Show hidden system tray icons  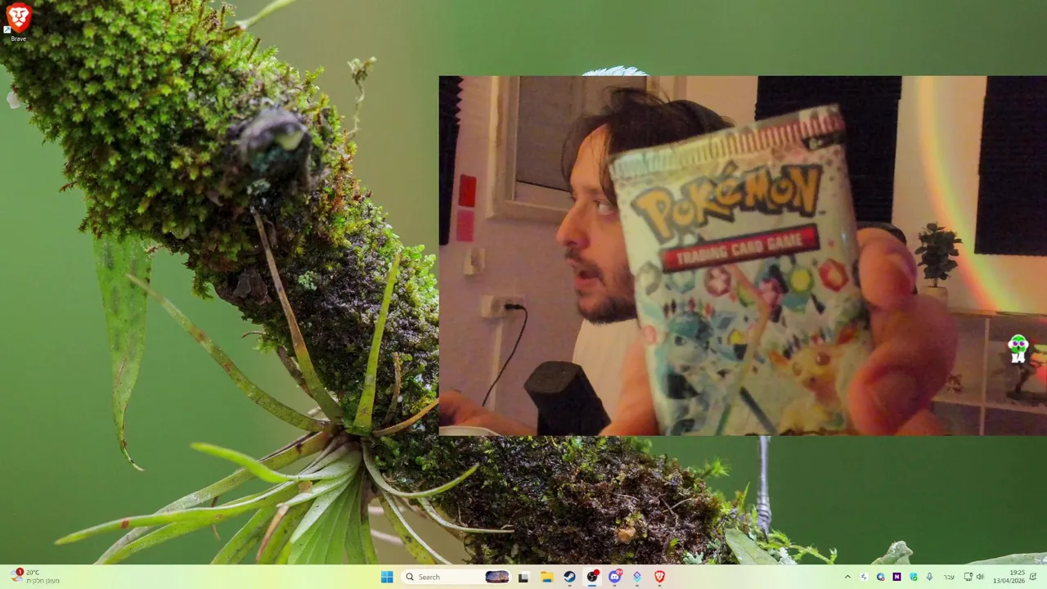(x=847, y=577)
